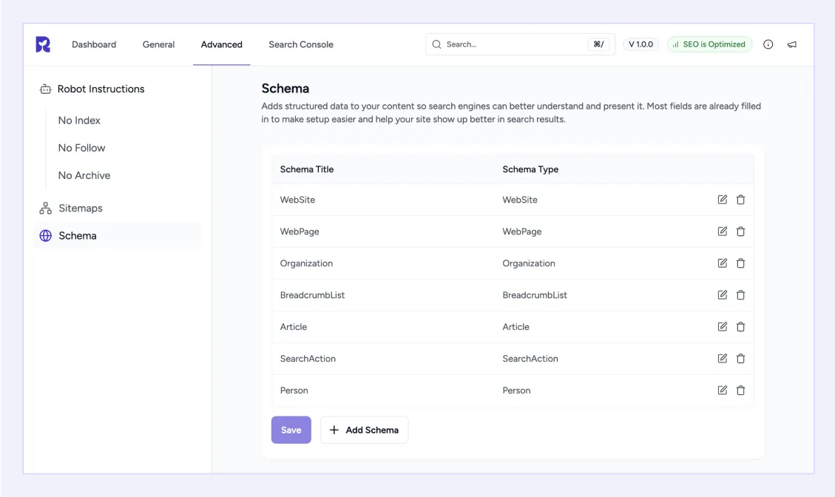Delete the Article schema
835x497 pixels.
coord(740,327)
